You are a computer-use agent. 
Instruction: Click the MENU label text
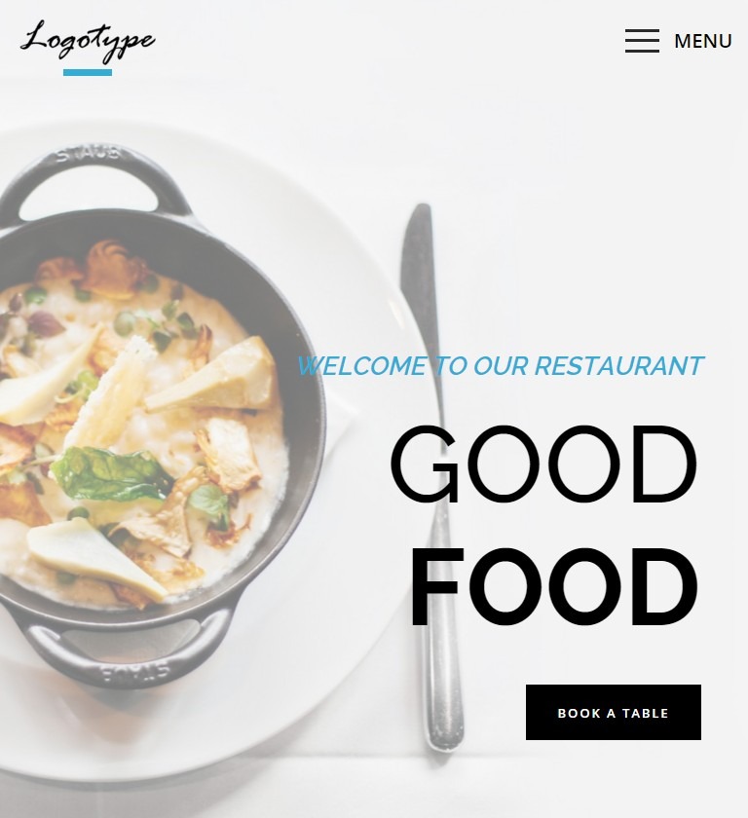point(702,41)
